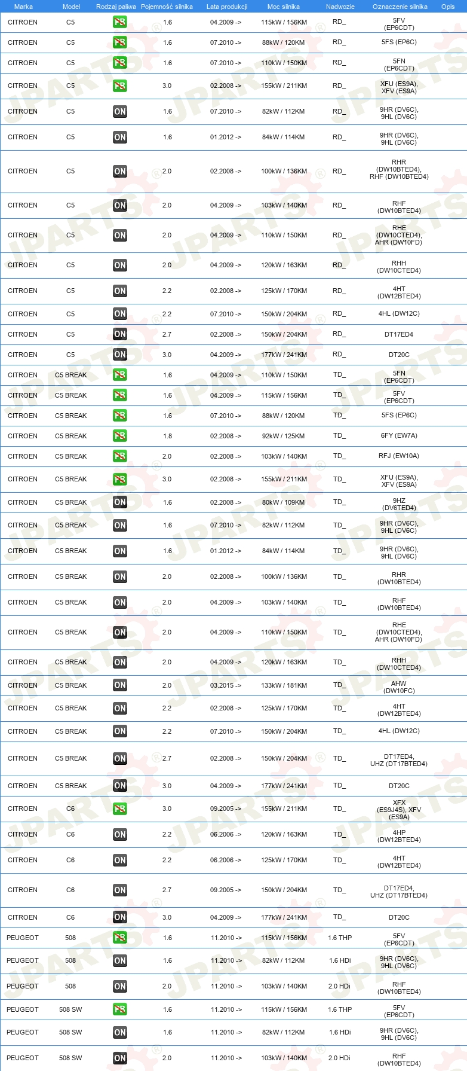
Task: Click the 92kW / 125KM power cell
Action: [284, 436]
